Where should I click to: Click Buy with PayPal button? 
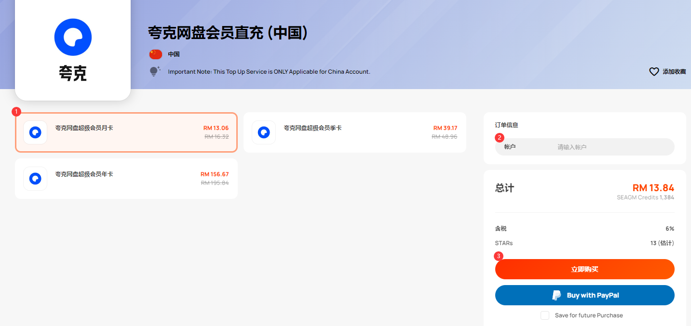[584, 295]
